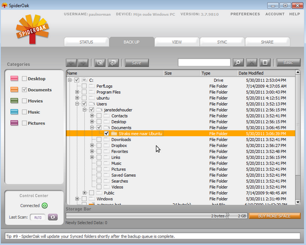Open the BACK UP tab
The height and width of the screenshot is (245, 306).
tap(132, 42)
